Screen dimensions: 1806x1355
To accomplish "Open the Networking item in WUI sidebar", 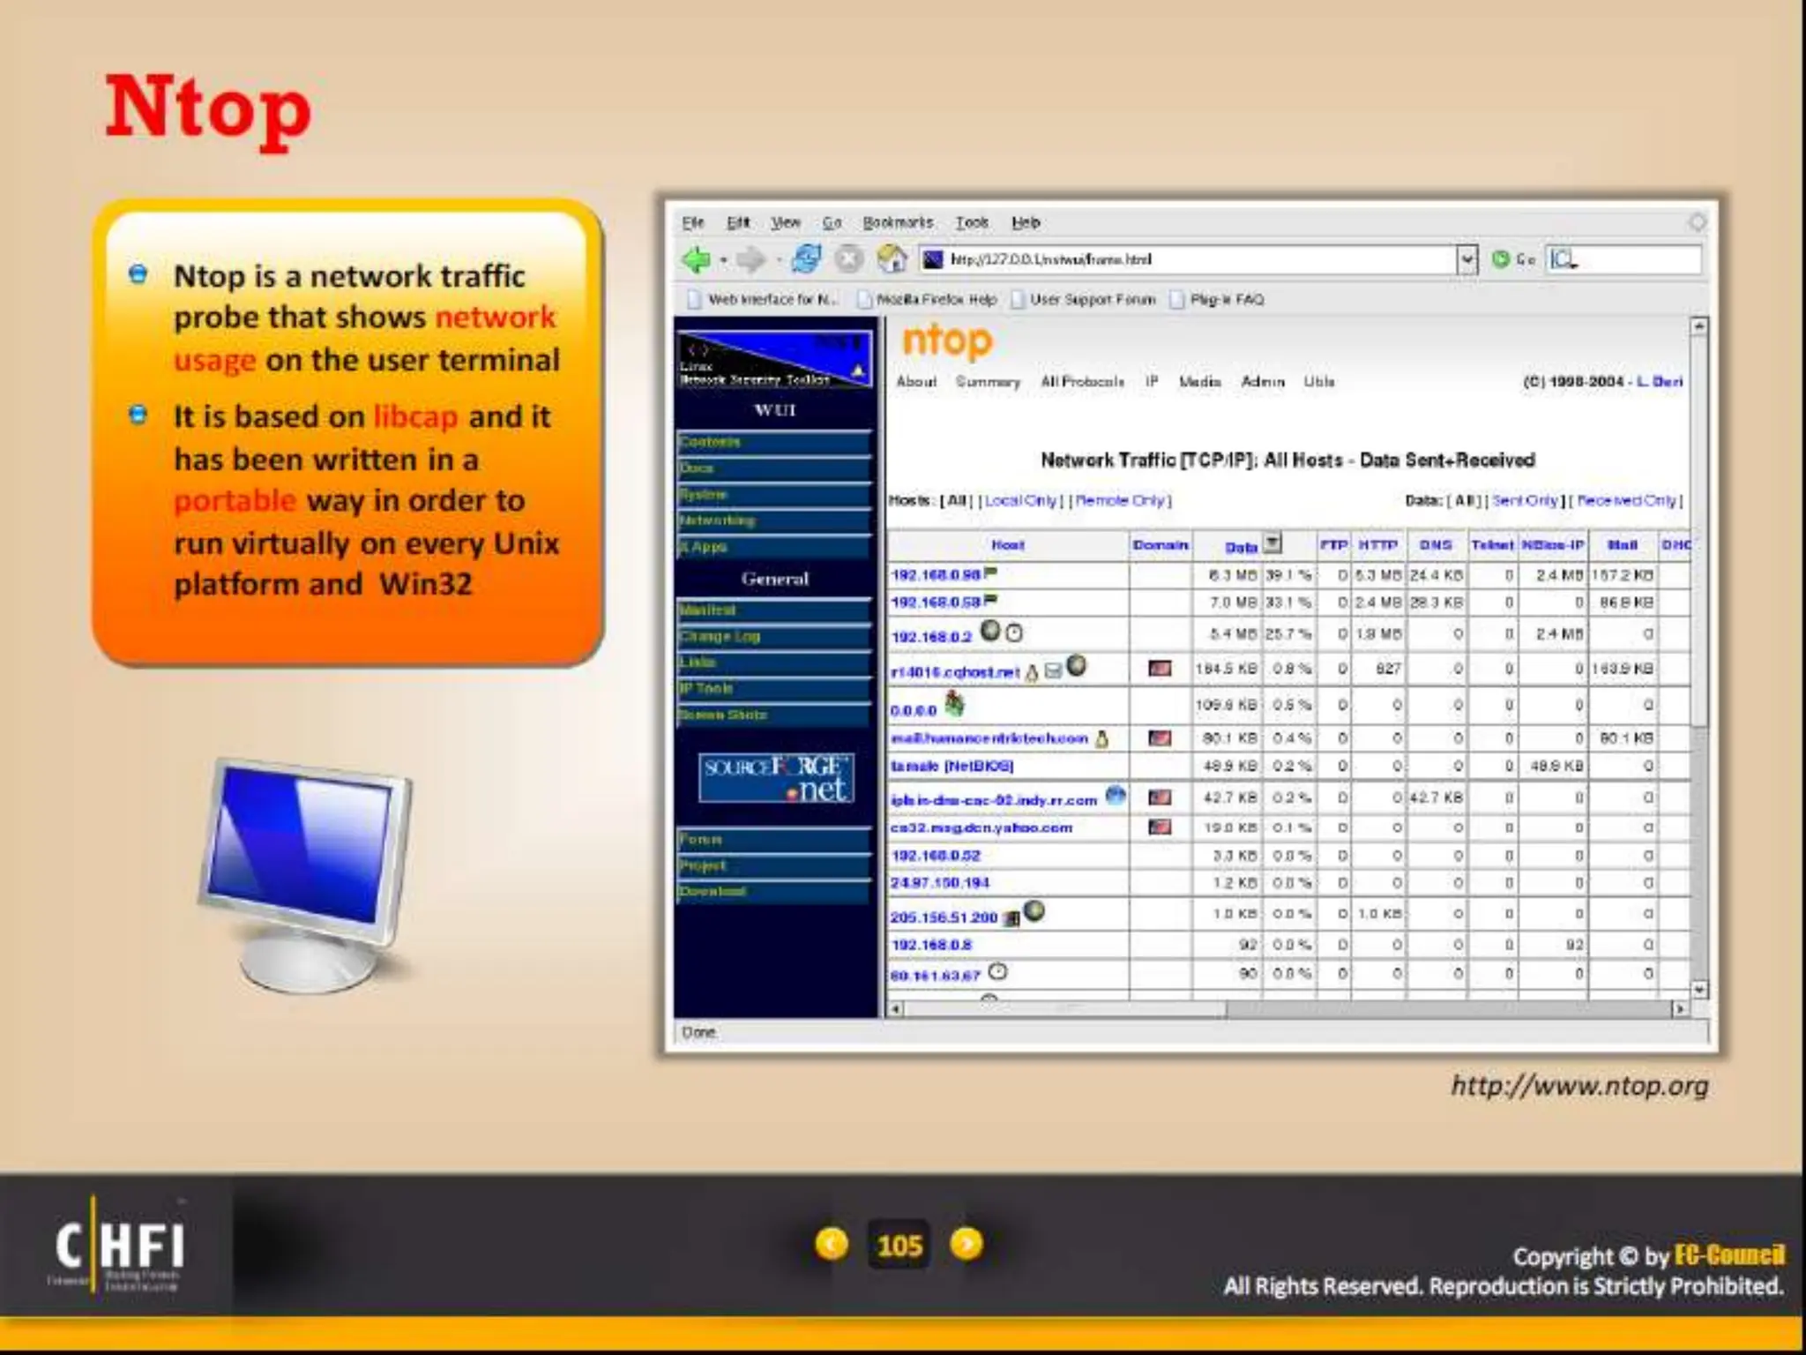I will 774,520.
